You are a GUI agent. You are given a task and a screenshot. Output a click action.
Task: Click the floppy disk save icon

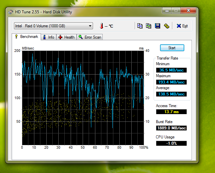(x=158, y=26)
